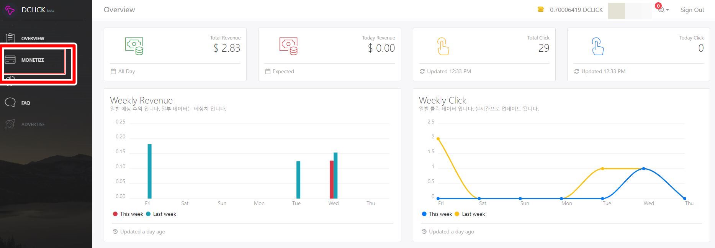
Task: Click the Sign Out link
Action: pyautogui.click(x=692, y=10)
